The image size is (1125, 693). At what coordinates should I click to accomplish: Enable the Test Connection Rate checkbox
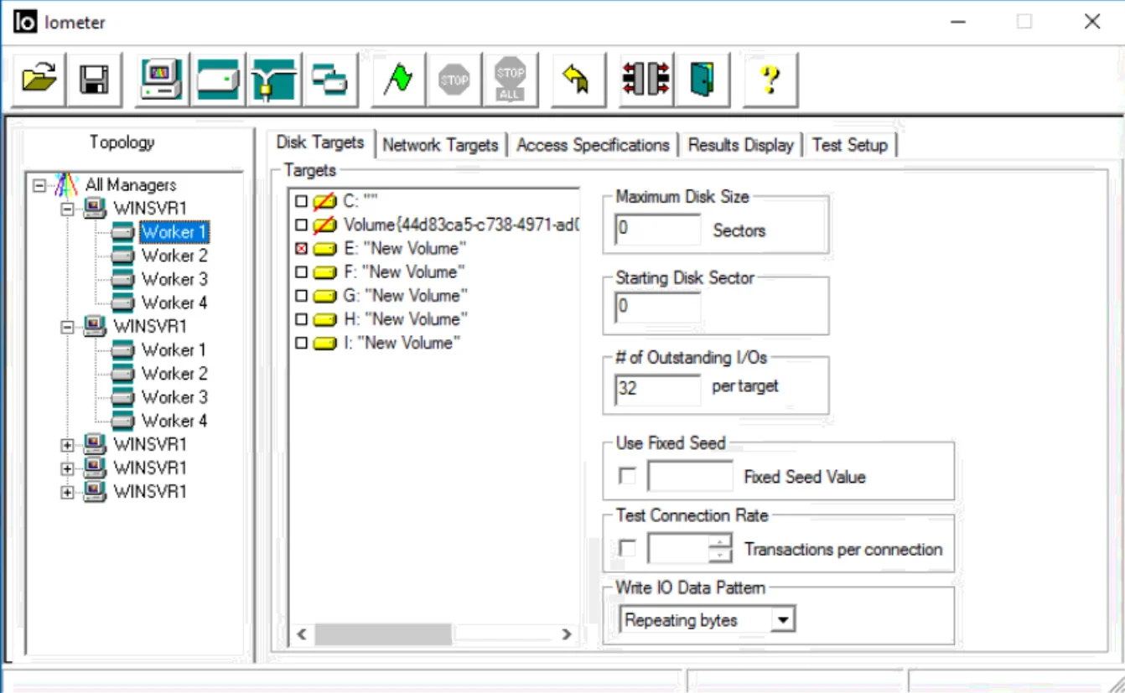[627, 549]
